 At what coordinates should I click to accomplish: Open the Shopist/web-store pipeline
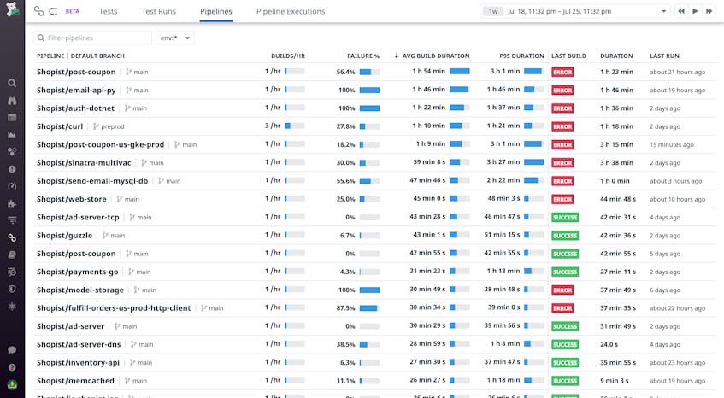pyautogui.click(x=72, y=199)
